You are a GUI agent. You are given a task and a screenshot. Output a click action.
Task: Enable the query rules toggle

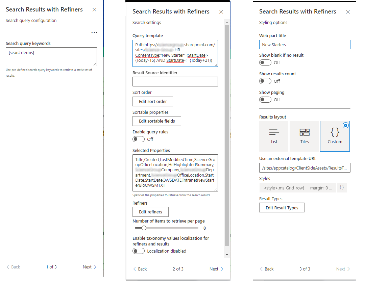139,139
